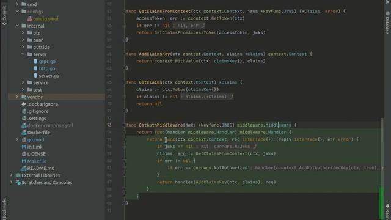Expand the go.mod node
Viewport: 391px width, 220px height.
tap(17, 139)
